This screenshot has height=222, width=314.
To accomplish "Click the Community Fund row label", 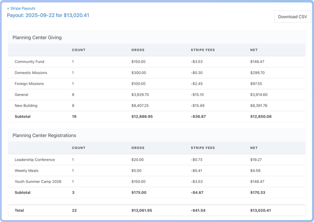I will (x=29, y=62).
